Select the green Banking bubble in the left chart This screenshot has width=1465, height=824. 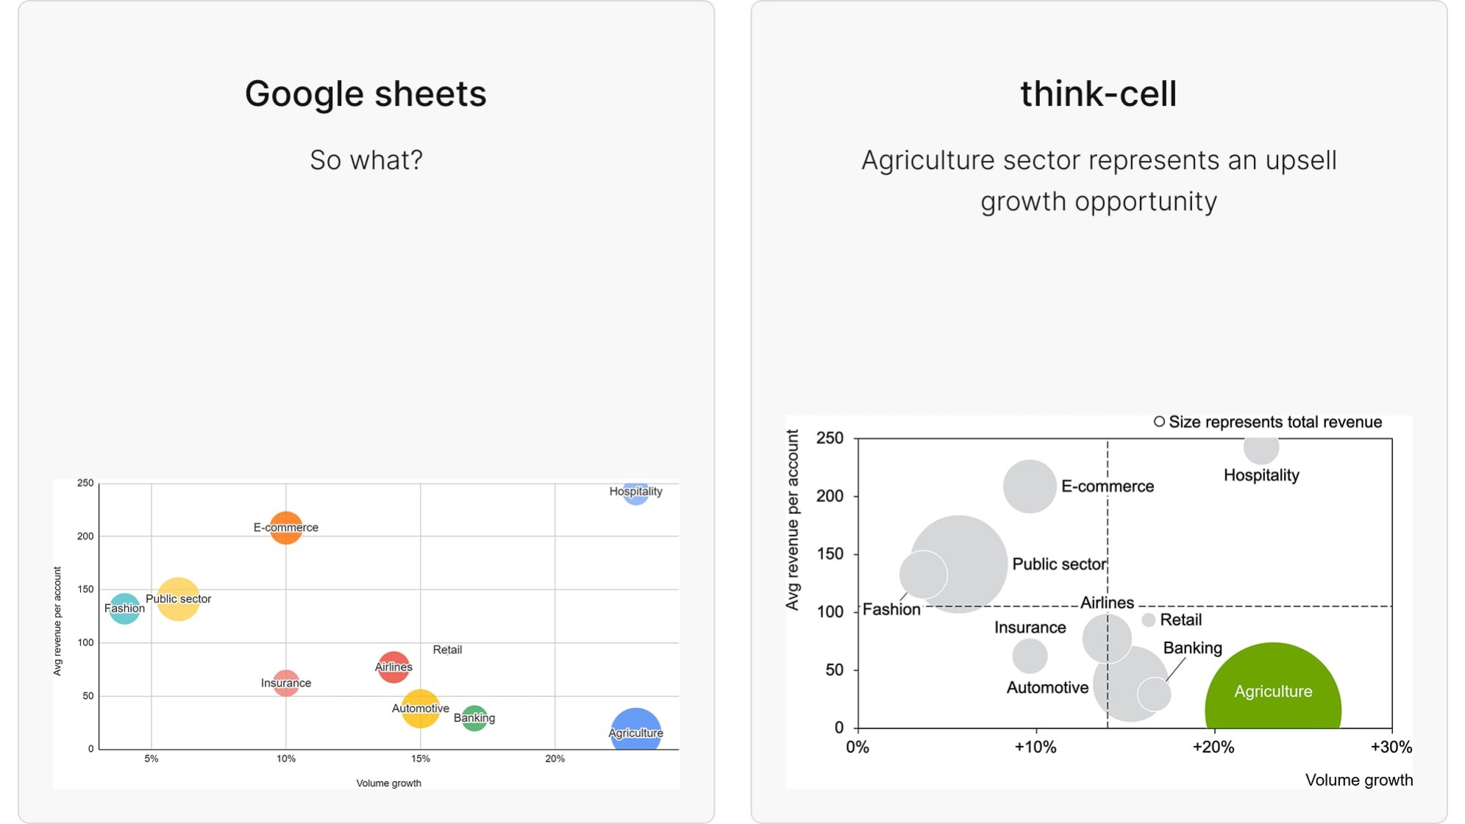pyautogui.click(x=474, y=718)
